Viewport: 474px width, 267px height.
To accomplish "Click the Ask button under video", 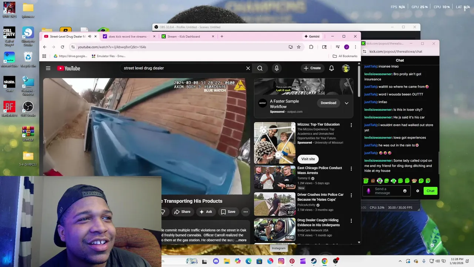I will (x=206, y=212).
